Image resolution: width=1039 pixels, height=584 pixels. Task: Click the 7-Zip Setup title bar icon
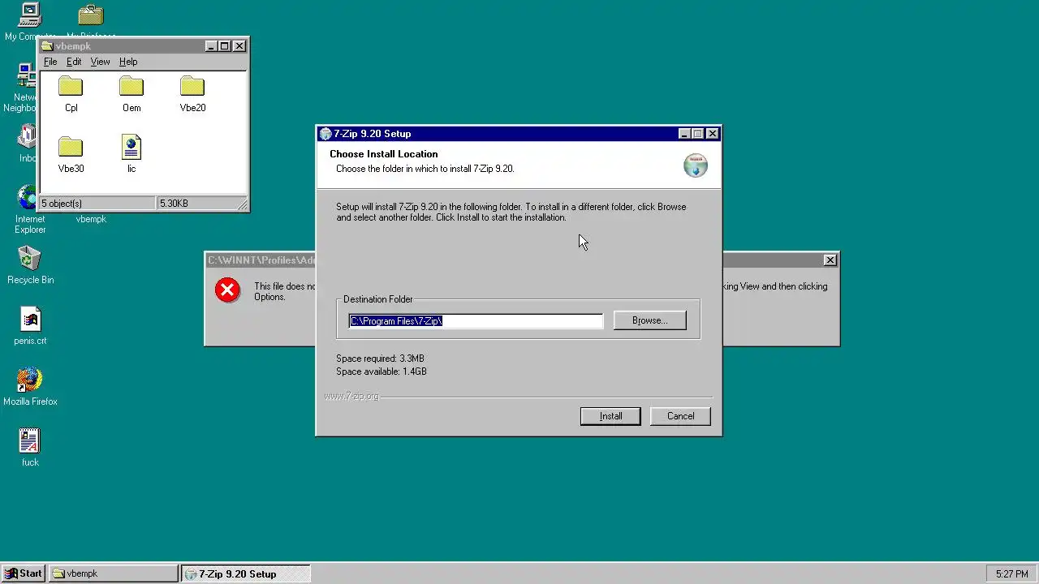[325, 134]
